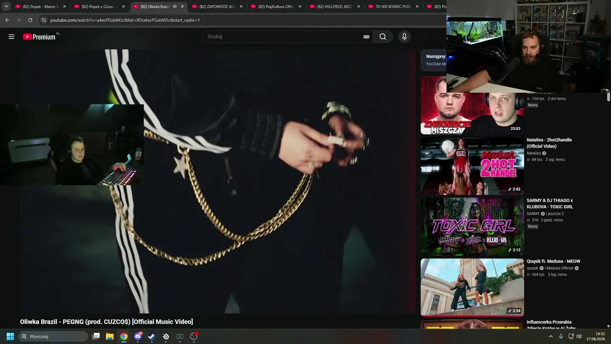Reload the current YouTube page
Screen dimensions: 611x344
pos(30,20)
